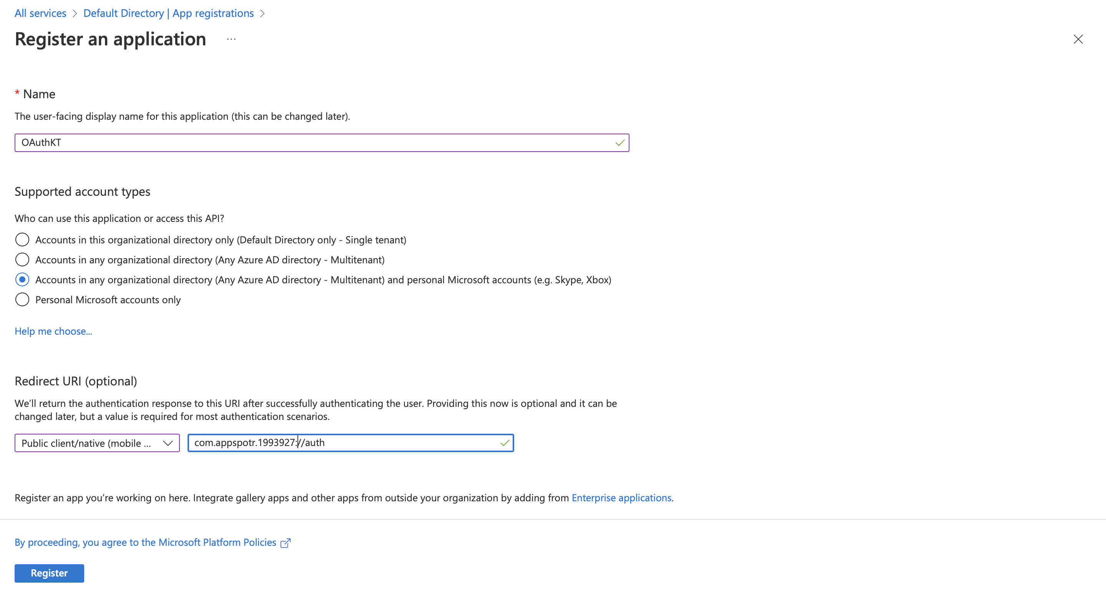This screenshot has height=598, width=1106.
Task: Click the breadcrumb chevron after All services
Action: point(75,13)
